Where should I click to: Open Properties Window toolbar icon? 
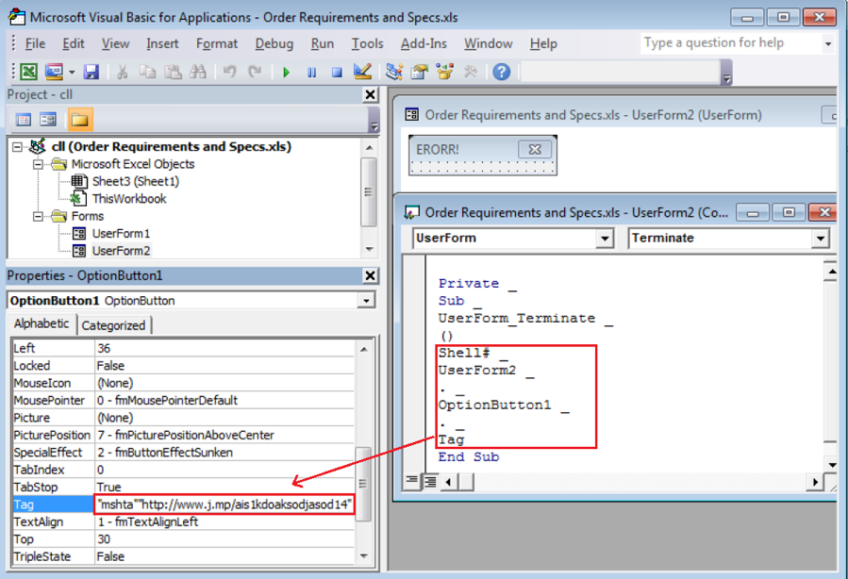pyautogui.click(x=420, y=72)
